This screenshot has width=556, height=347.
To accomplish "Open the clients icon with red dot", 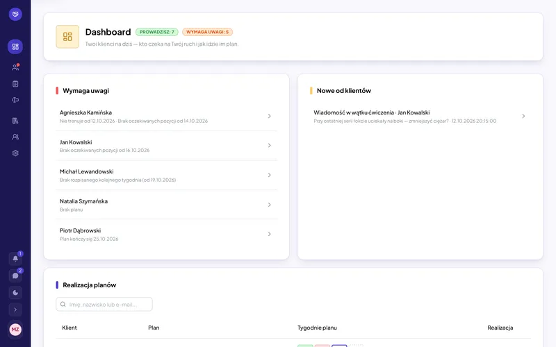I will 15,67.
